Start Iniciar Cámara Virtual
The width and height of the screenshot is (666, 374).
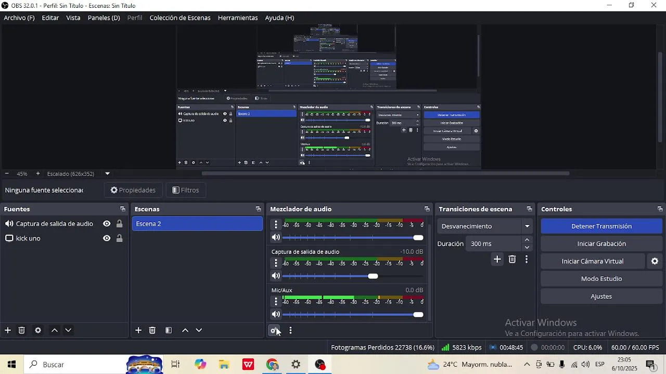click(593, 261)
